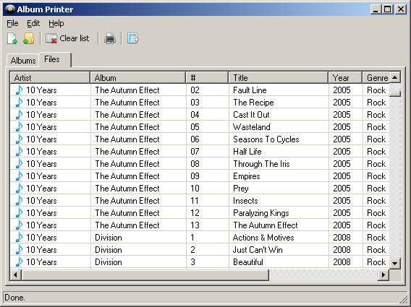
Task: Click the Title column header
Action: (x=278, y=78)
